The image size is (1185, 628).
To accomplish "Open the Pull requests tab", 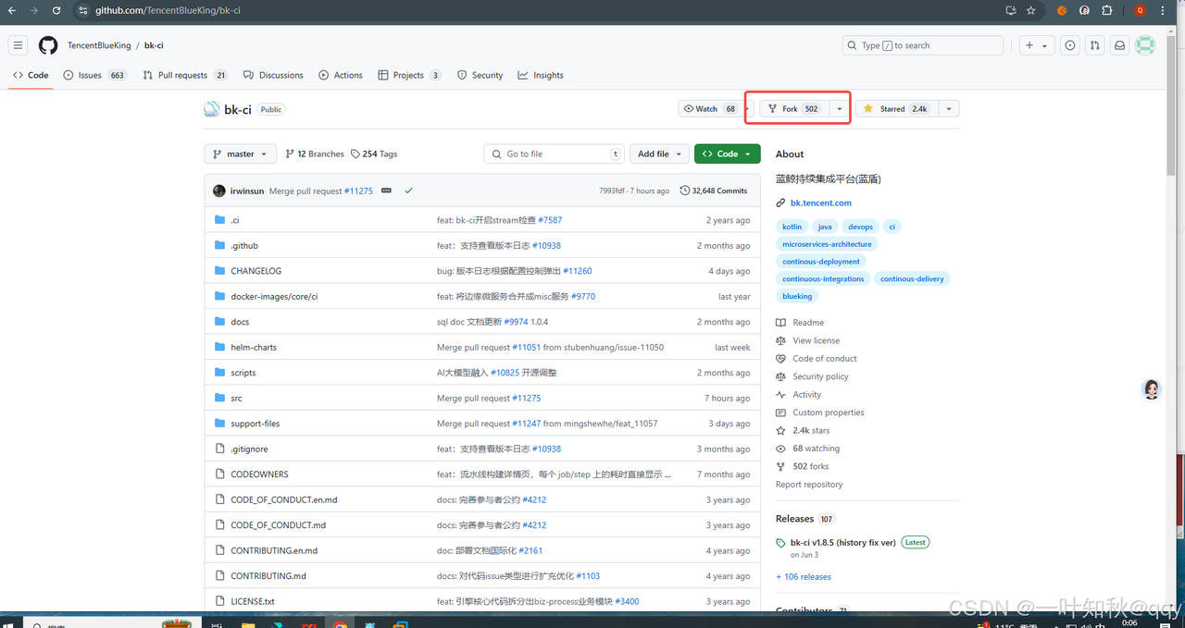I will point(185,76).
